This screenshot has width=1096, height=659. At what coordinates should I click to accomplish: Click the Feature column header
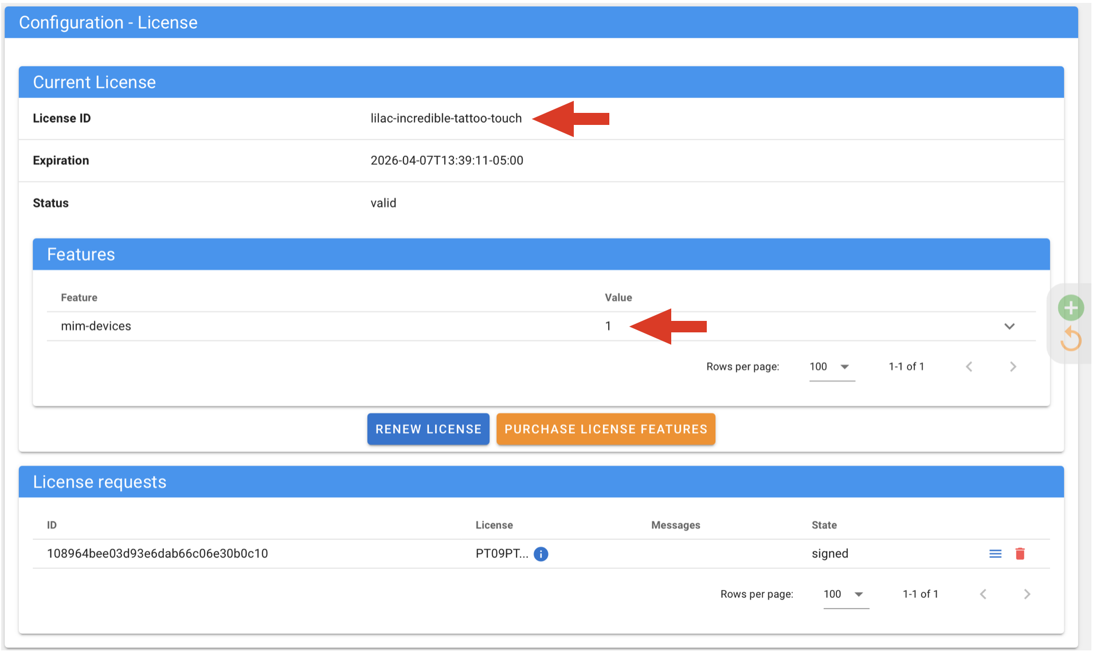(79, 297)
